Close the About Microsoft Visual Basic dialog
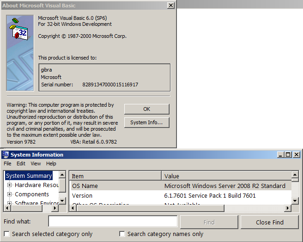Image resolution: width=303 pixels, height=242 pixels. coord(171,5)
